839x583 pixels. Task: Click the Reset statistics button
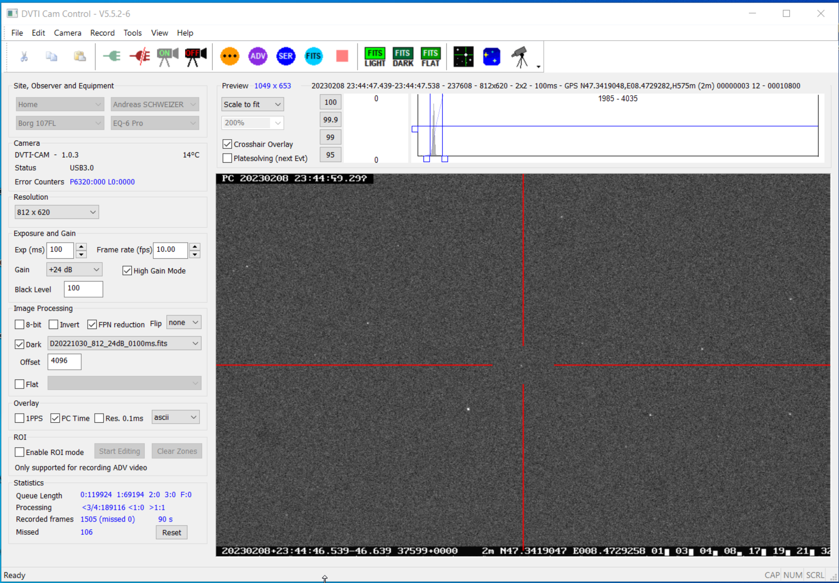[172, 532]
